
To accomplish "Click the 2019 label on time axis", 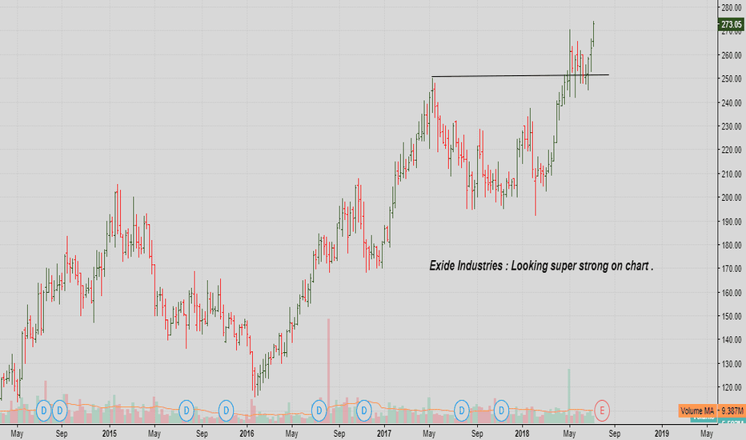I will [x=662, y=434].
